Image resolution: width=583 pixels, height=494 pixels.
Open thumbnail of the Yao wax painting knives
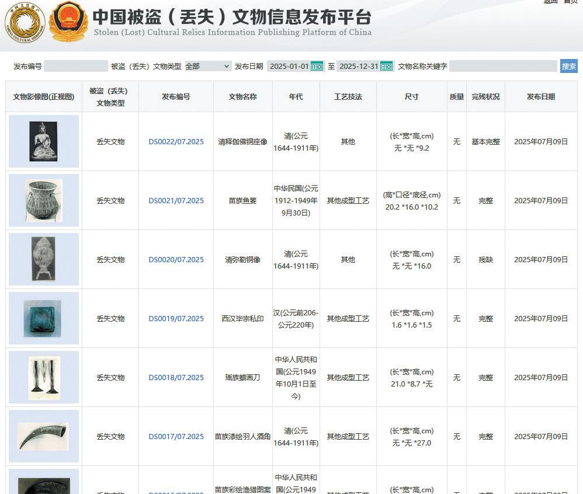pos(43,377)
